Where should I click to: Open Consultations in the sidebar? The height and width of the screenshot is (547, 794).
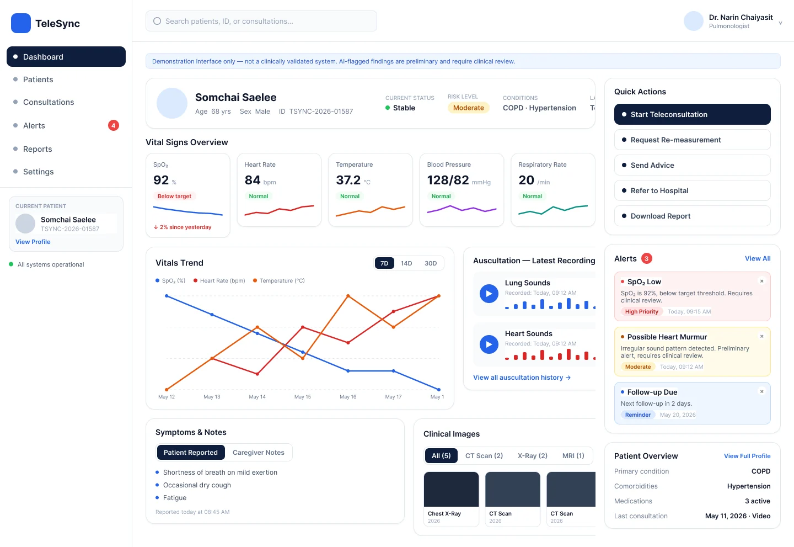click(x=66, y=102)
